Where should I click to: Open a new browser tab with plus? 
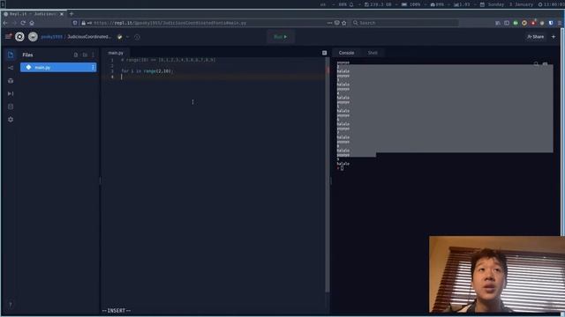pyautogui.click(x=72, y=14)
